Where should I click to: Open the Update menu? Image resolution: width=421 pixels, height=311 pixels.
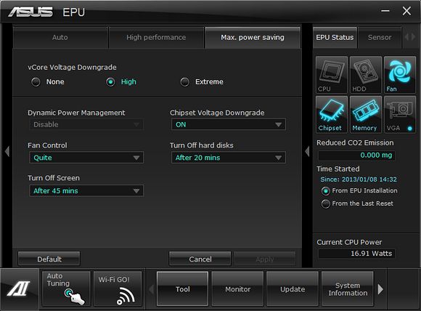(293, 289)
